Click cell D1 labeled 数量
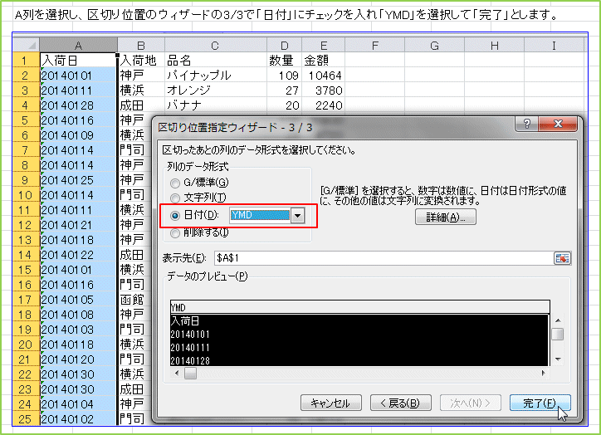 click(x=285, y=60)
